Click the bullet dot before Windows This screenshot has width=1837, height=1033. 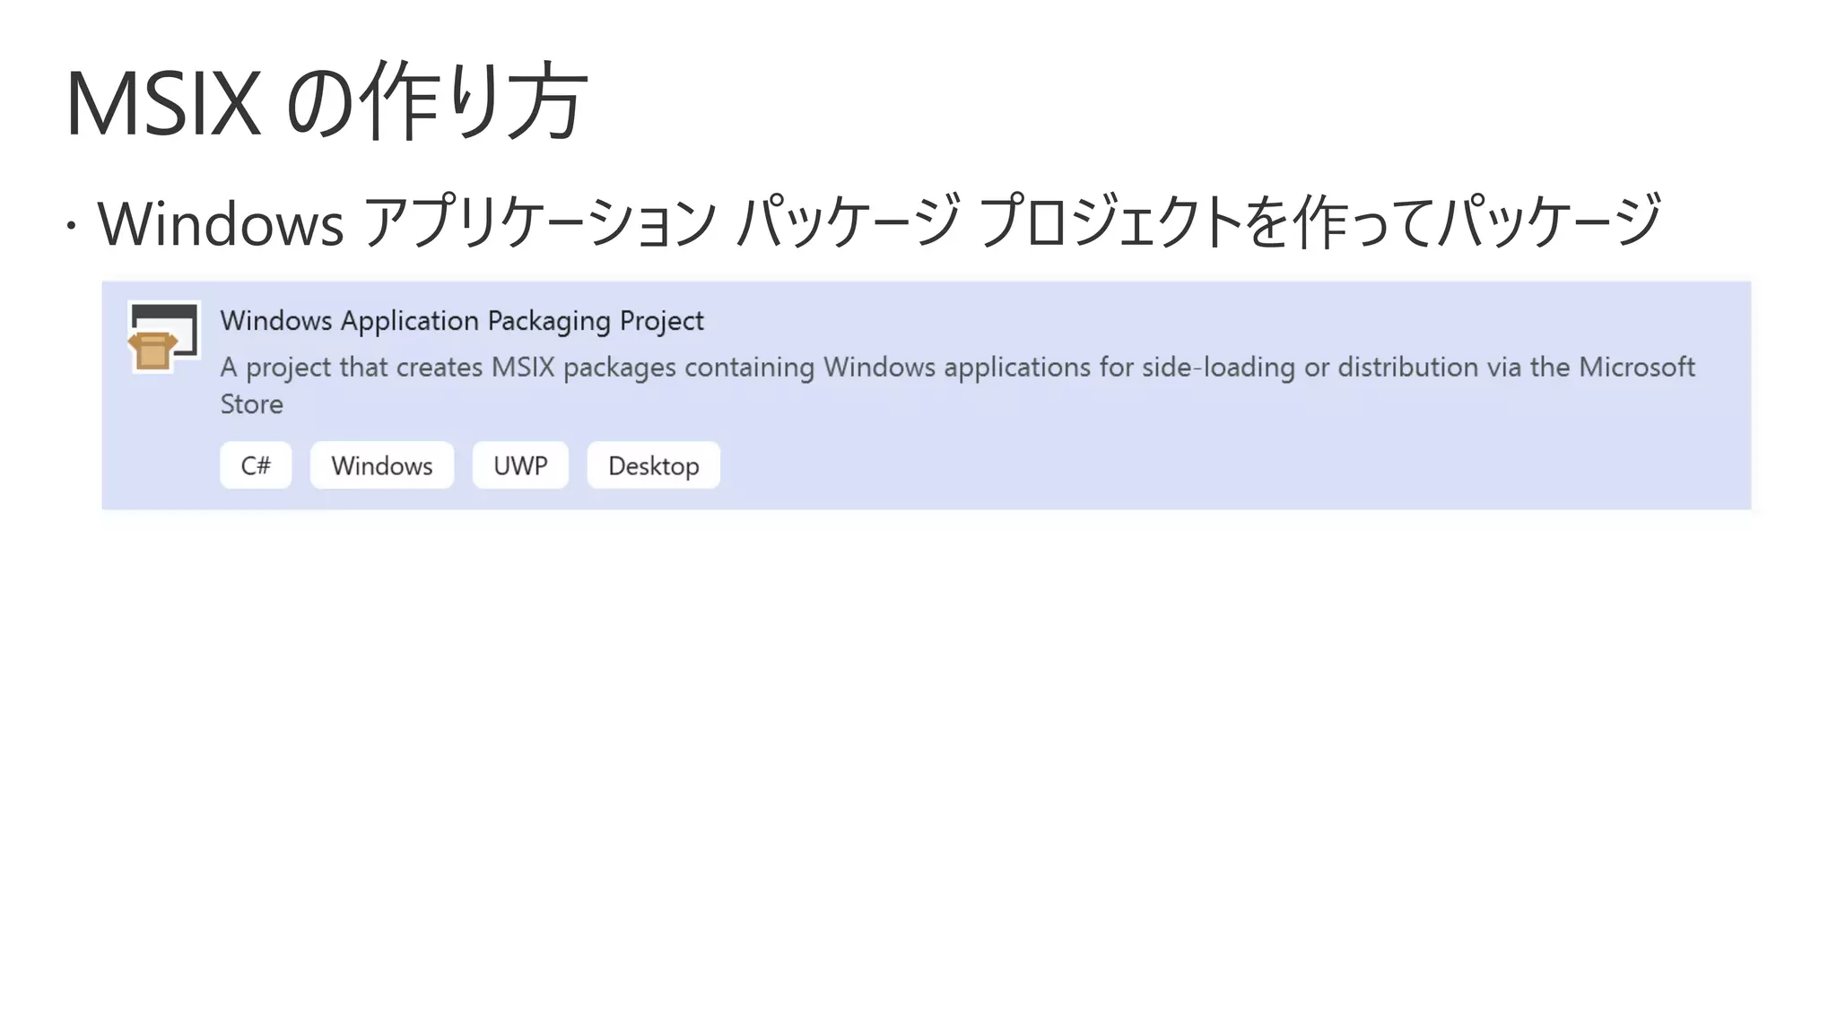tap(71, 225)
